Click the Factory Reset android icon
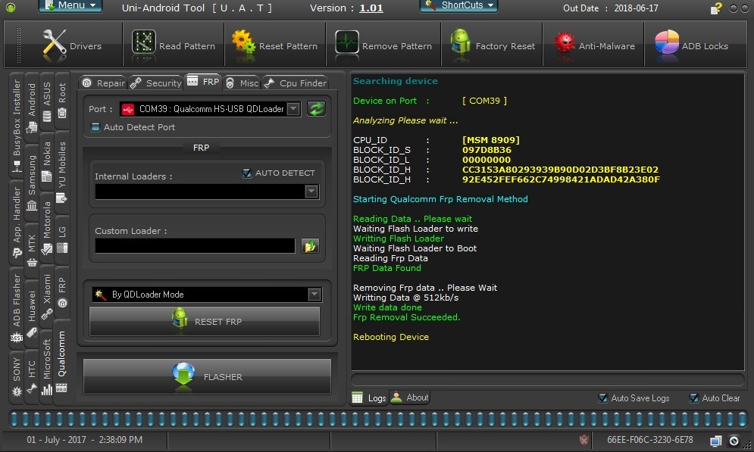 tap(460, 42)
